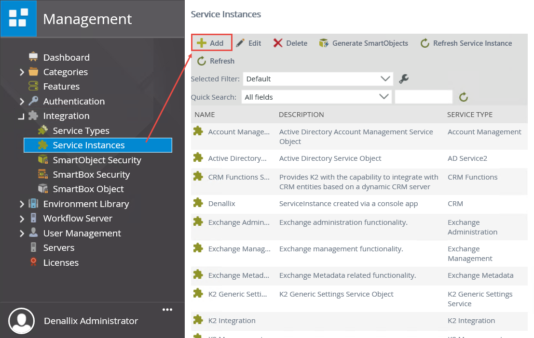This screenshot has width=534, height=338.
Task: Click the Denallix service instance puzzle icon
Action: (198, 203)
